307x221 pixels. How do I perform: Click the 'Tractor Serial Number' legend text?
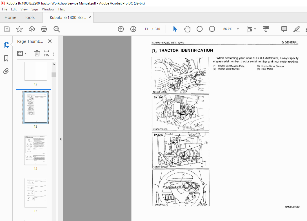[x=229, y=69]
